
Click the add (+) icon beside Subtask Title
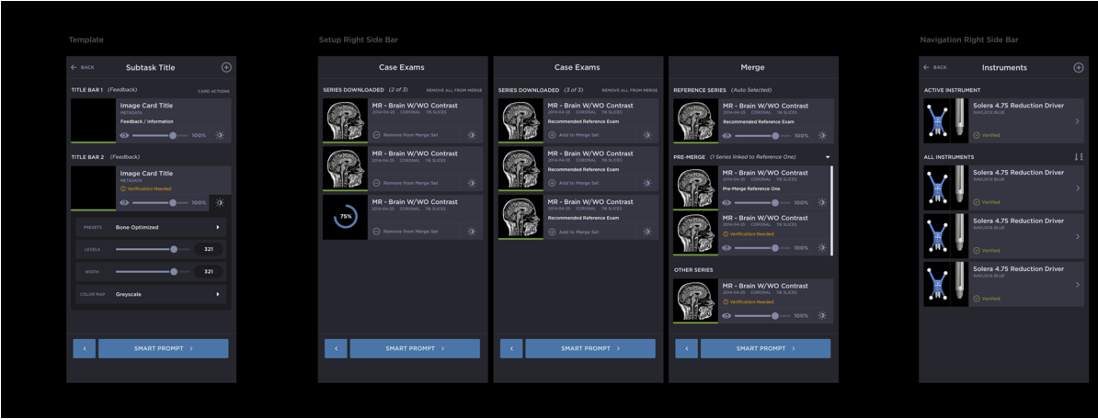226,67
